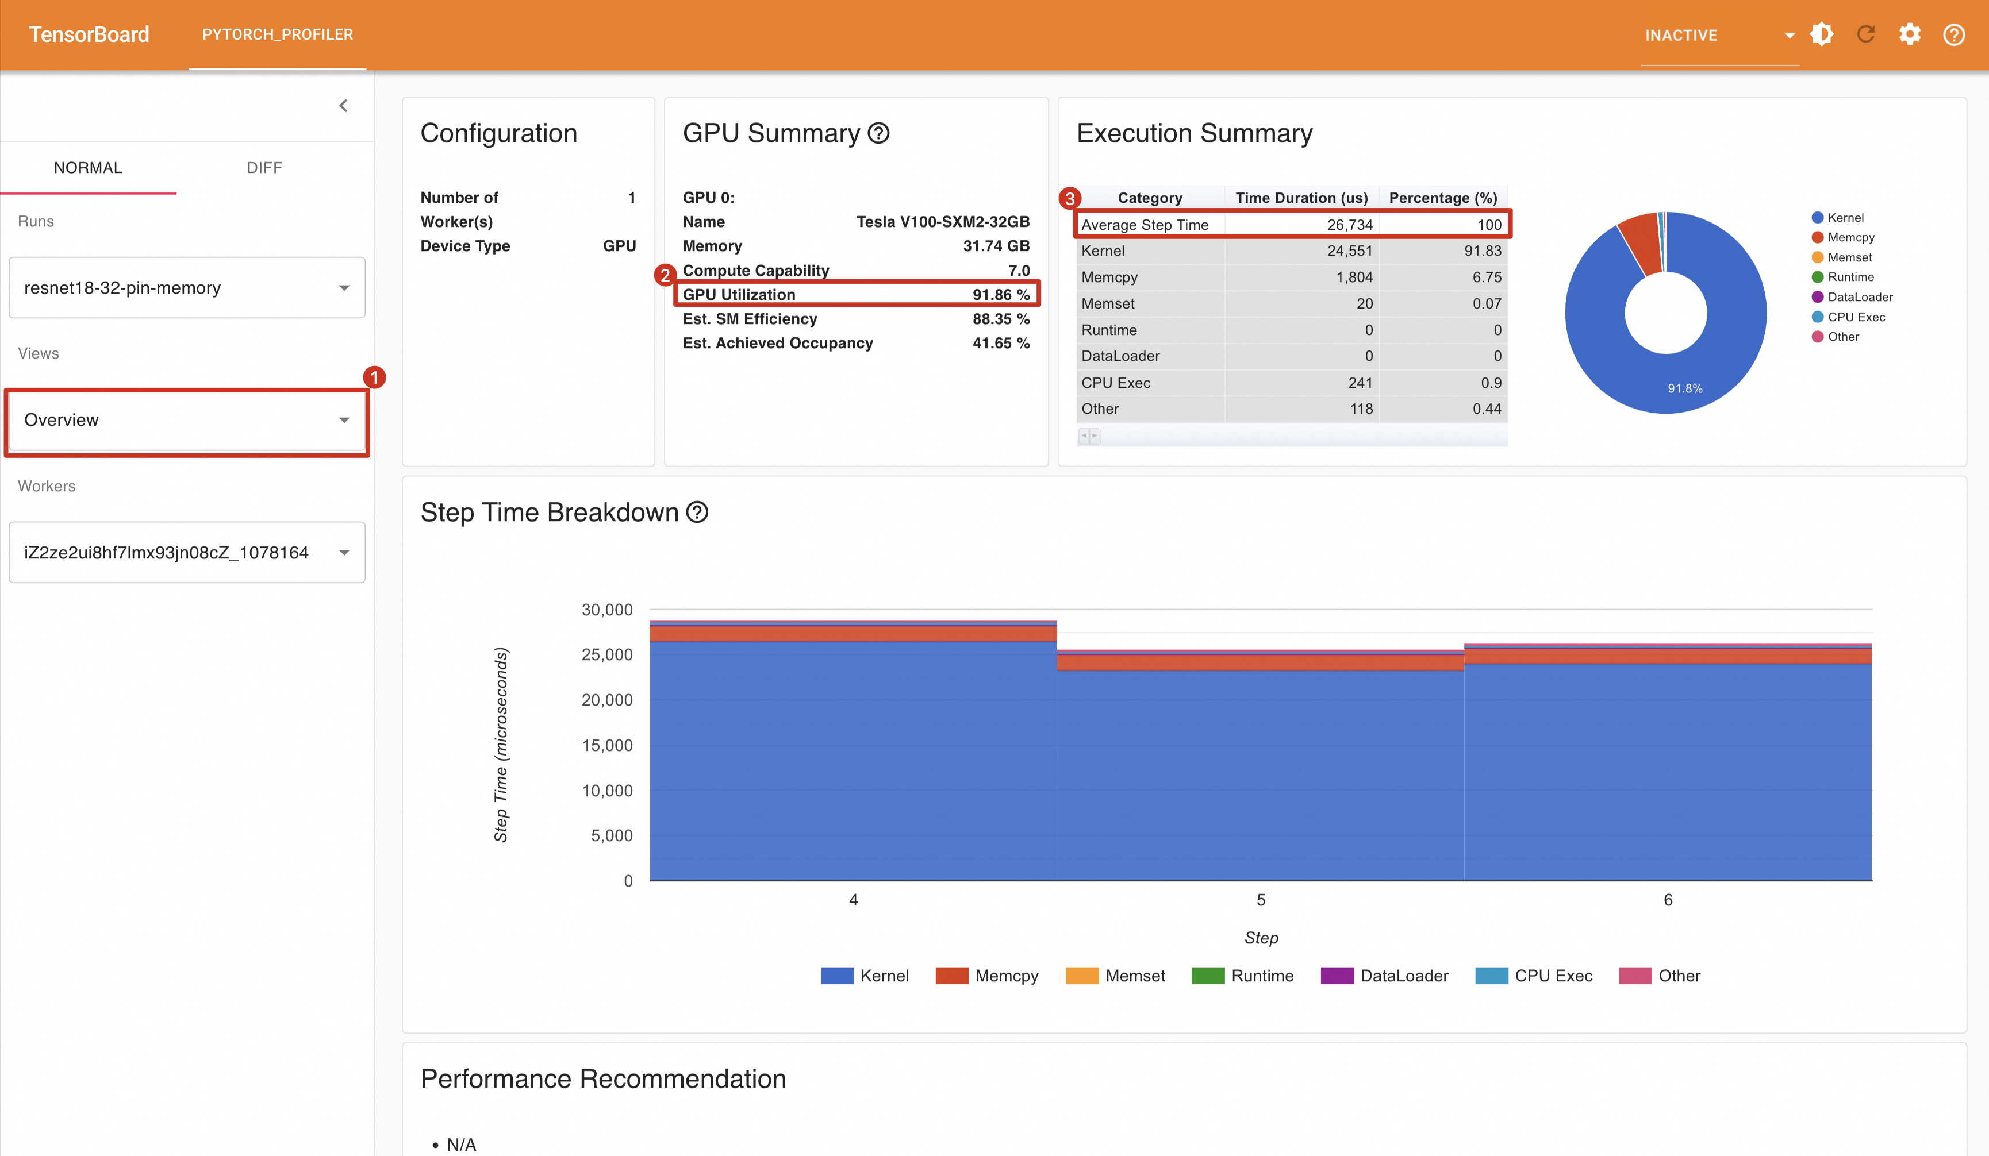The height and width of the screenshot is (1156, 1989).
Task: Click the table horizontal scroll arrows
Action: pos(1089,436)
